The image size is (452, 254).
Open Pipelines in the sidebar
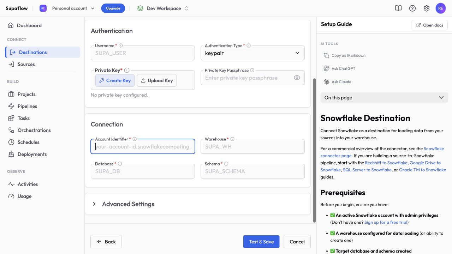pyautogui.click(x=27, y=106)
